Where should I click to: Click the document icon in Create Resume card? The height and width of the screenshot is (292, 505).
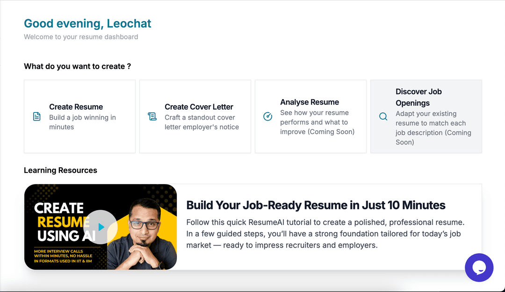tap(37, 116)
